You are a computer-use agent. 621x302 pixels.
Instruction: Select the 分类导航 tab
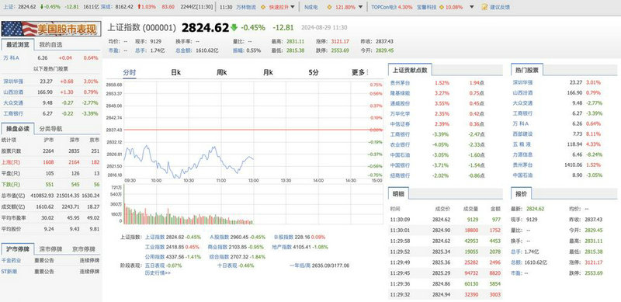[50, 129]
